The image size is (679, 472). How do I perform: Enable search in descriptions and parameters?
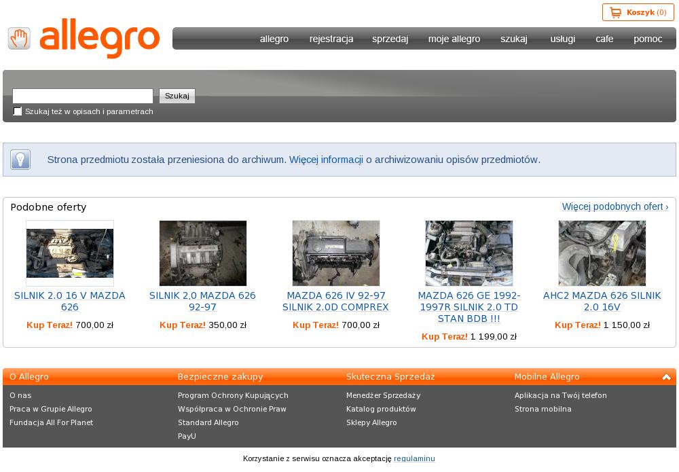pos(18,111)
